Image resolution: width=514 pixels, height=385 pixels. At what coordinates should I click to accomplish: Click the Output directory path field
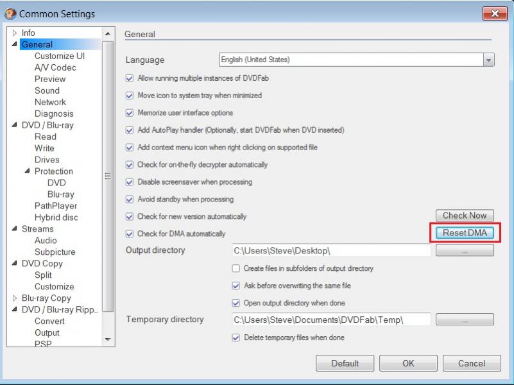pos(331,251)
